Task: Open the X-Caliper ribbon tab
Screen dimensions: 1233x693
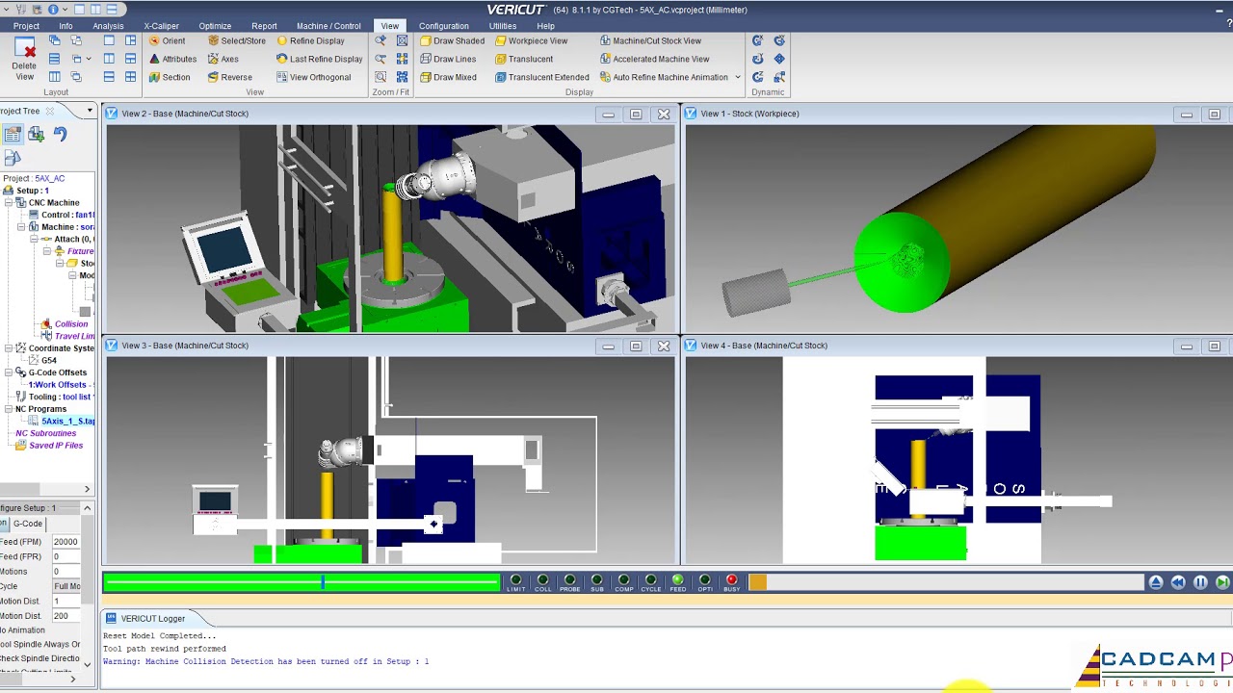Action: coord(161,26)
